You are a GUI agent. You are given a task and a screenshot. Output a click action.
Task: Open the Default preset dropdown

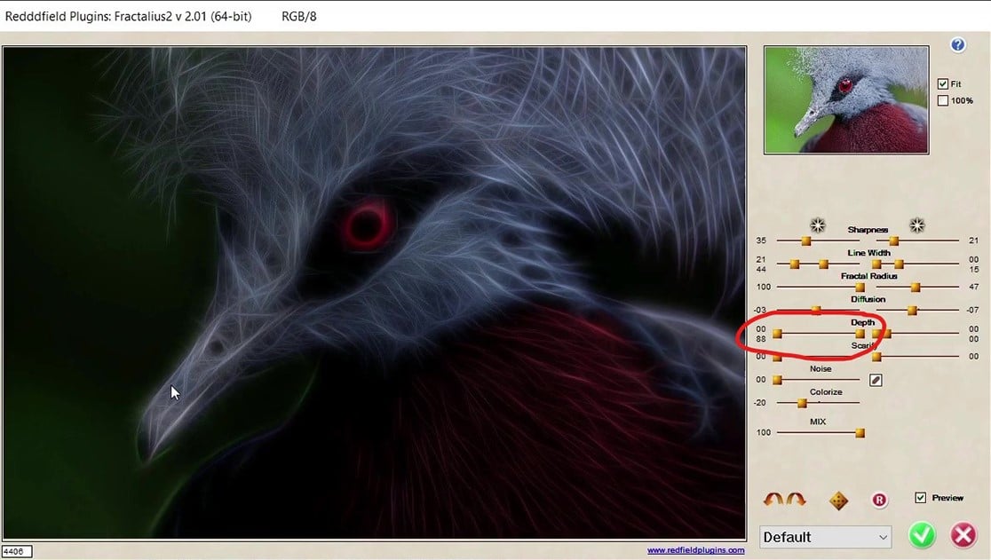(826, 537)
